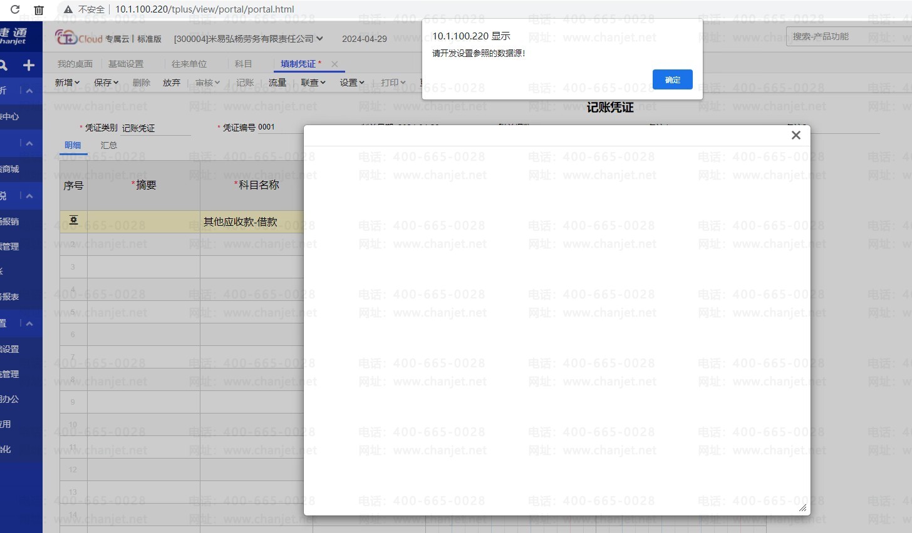Viewport: 912px width, 533px height.
Task: Select the 其他应收款-借款 subject cell
Action: (x=252, y=222)
